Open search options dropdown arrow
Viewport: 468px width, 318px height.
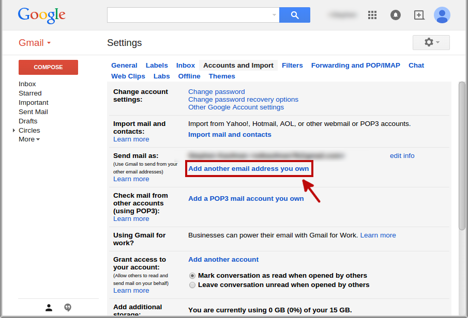click(x=274, y=15)
